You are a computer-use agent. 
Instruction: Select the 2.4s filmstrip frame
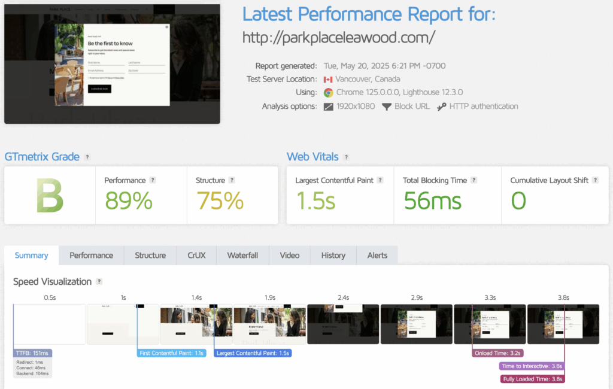(343, 324)
